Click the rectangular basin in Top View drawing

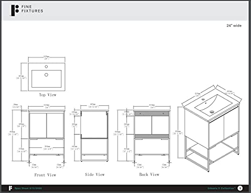[x=47, y=79]
